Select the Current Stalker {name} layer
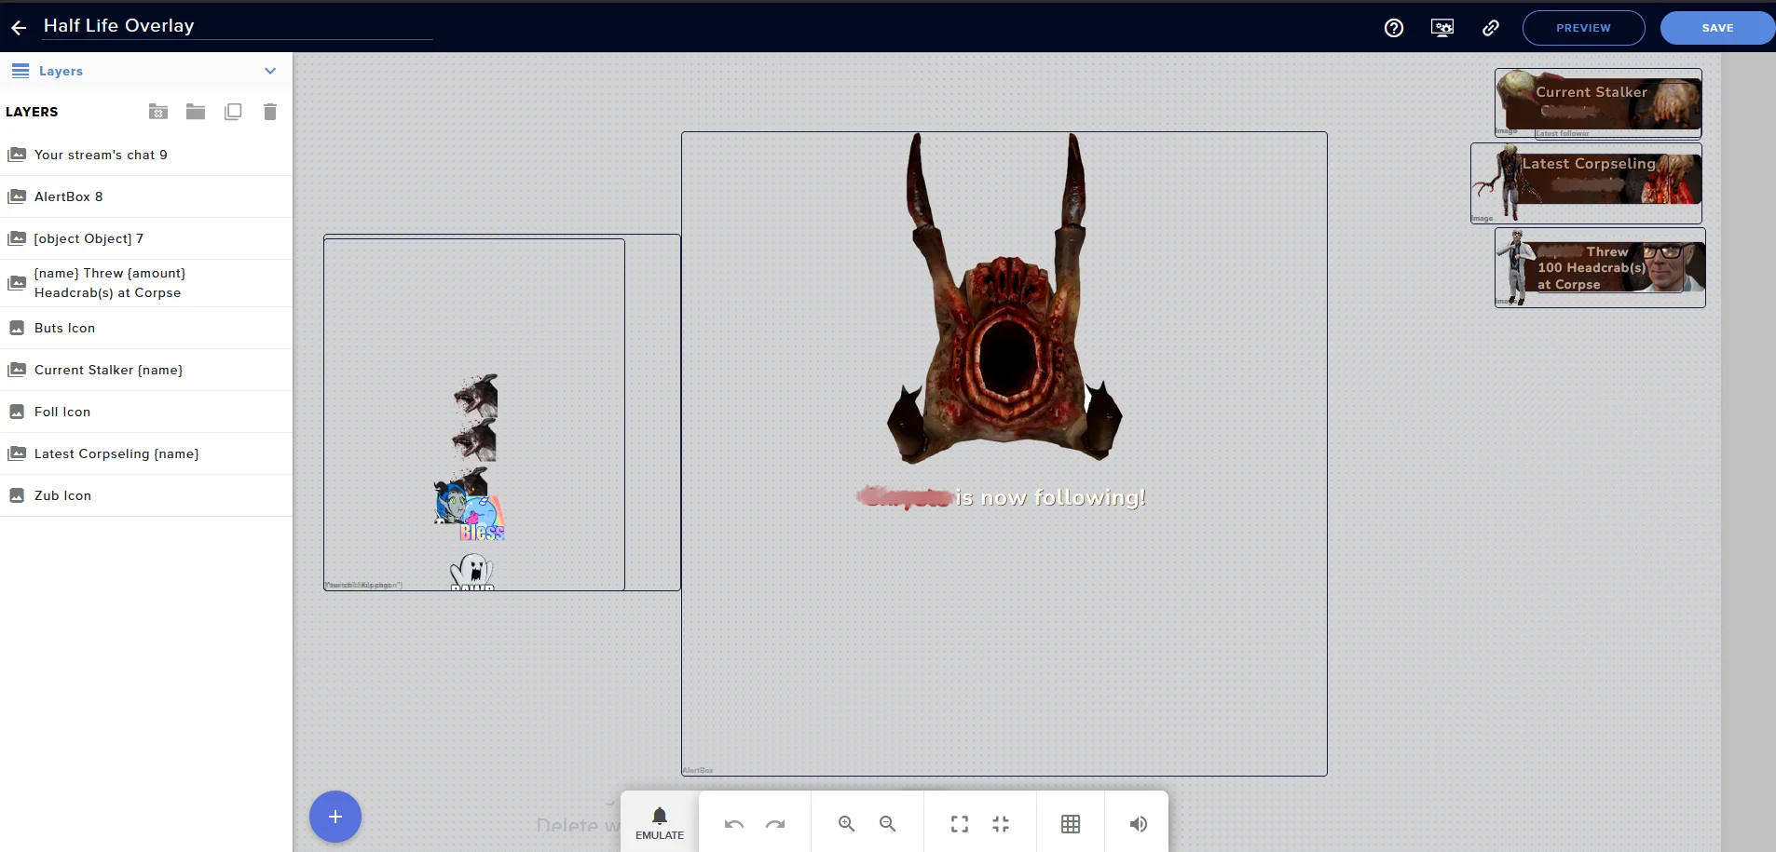The image size is (1776, 852). [x=146, y=370]
